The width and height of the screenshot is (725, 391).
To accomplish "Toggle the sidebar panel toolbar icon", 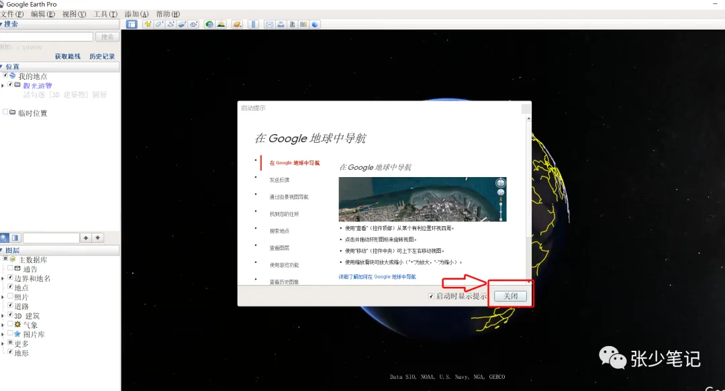I will click(x=132, y=25).
